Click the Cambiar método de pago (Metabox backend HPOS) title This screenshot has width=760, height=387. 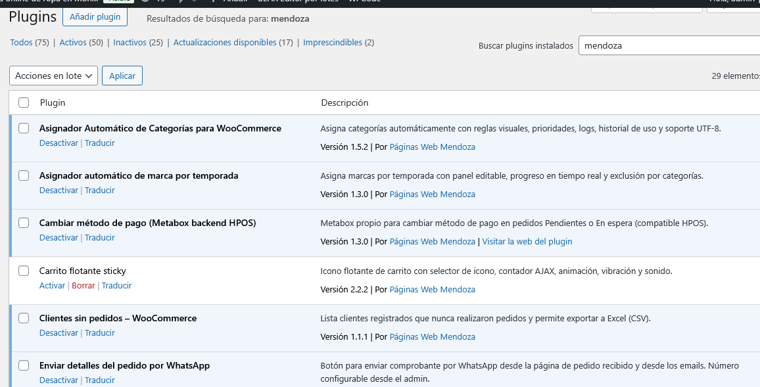148,223
